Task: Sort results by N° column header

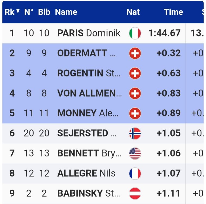Action: click(29, 12)
